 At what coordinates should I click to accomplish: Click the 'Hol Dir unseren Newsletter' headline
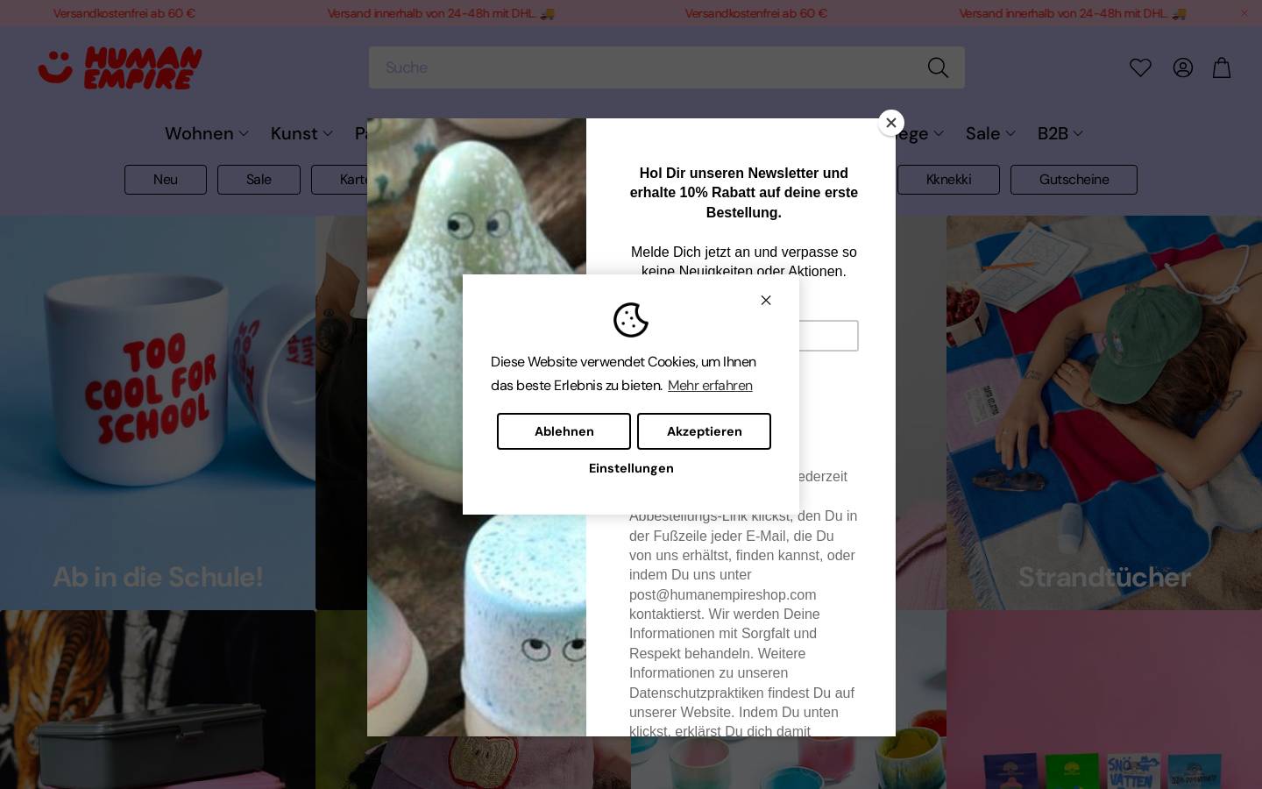(744, 193)
